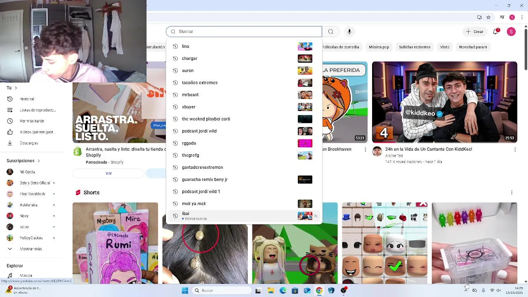Open Windows Start menu
The image size is (528, 297).
pos(185,290)
